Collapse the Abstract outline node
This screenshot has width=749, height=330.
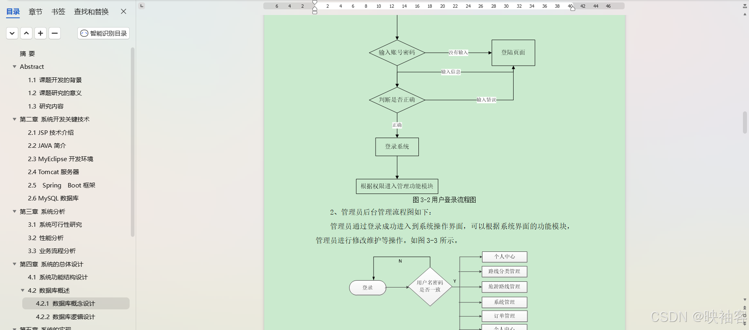coord(15,66)
